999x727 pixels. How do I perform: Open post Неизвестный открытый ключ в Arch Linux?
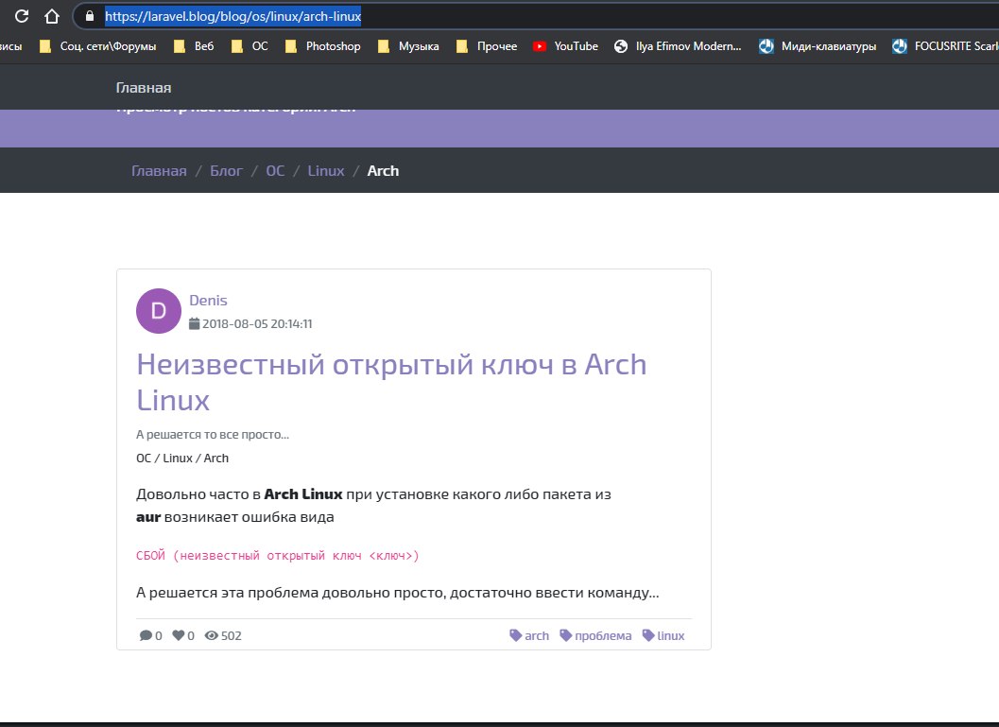click(391, 382)
